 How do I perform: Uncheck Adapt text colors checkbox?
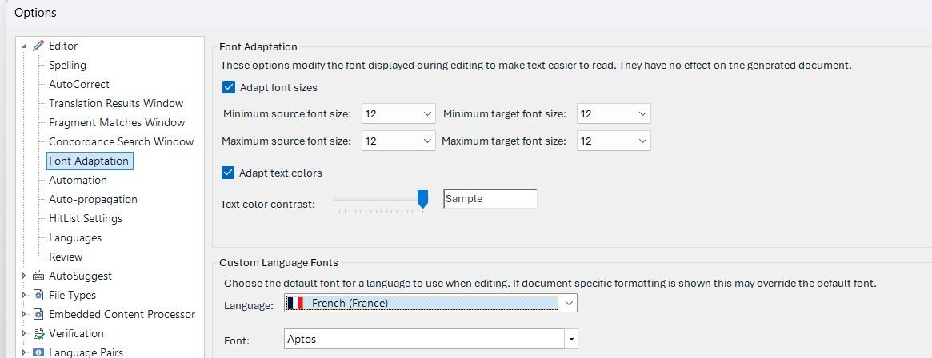228,173
